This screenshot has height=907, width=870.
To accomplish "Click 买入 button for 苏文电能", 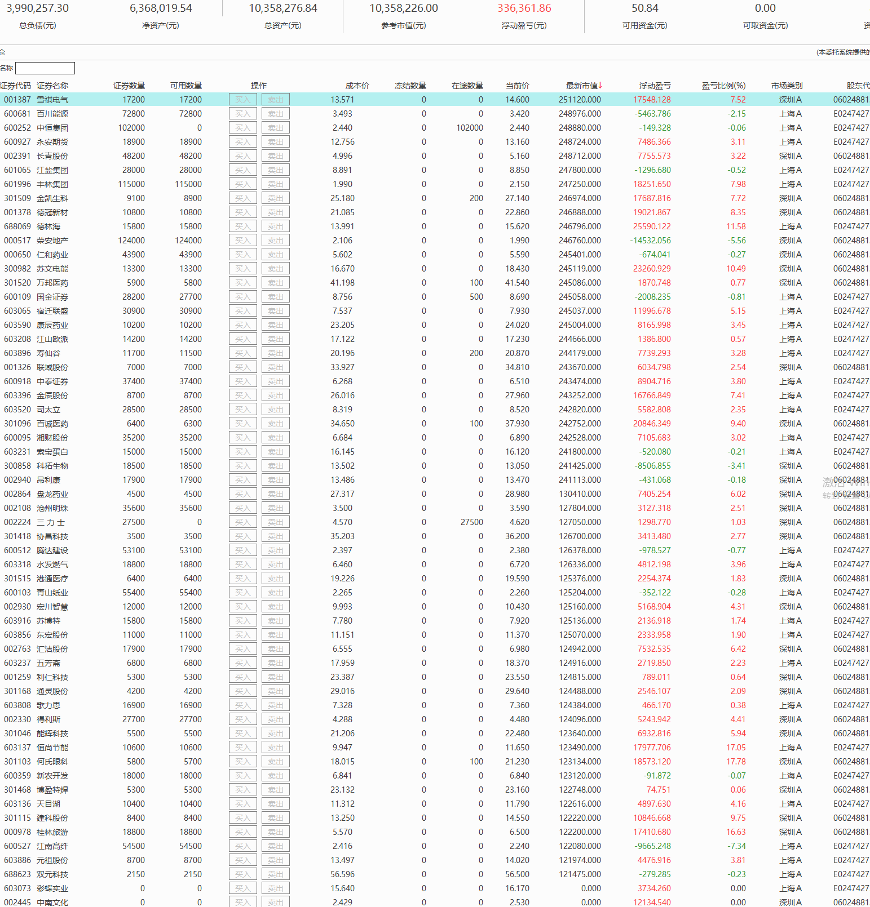I will pyautogui.click(x=243, y=269).
